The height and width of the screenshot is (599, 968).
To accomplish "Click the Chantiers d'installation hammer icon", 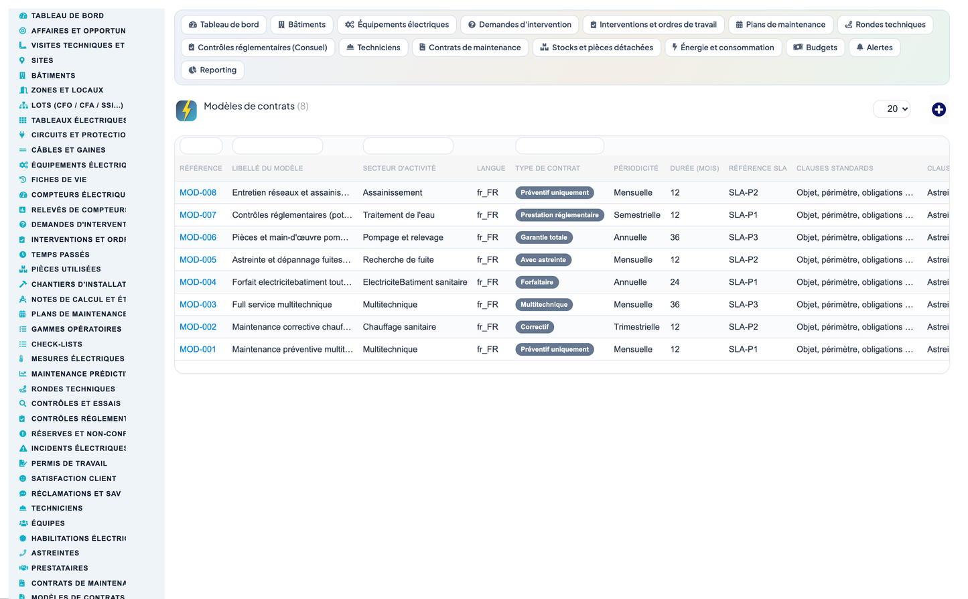I will [23, 284].
